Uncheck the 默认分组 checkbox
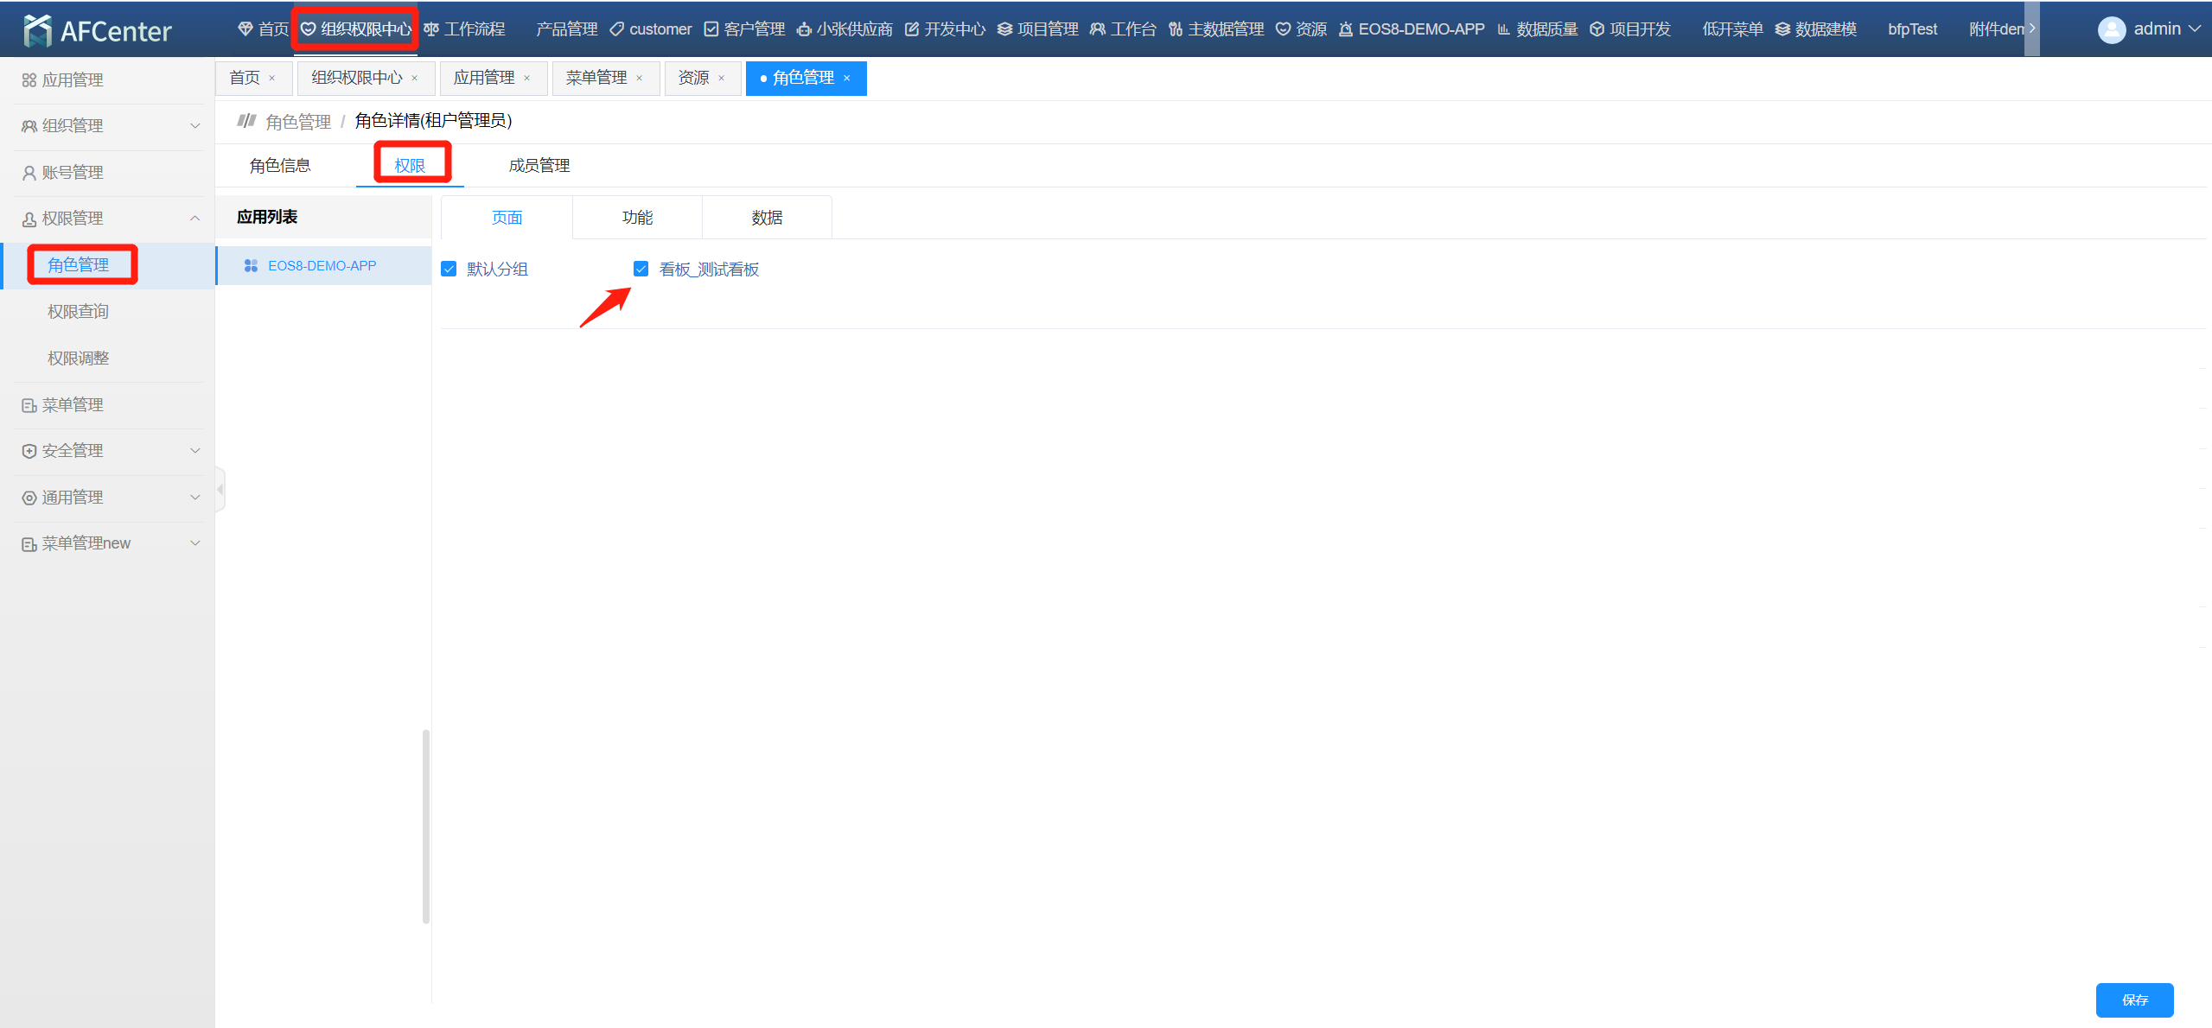This screenshot has width=2212, height=1028. (x=449, y=270)
